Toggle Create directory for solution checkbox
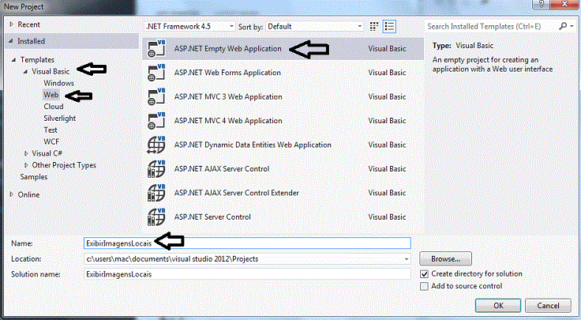The width and height of the screenshot is (581, 320). 424,274
